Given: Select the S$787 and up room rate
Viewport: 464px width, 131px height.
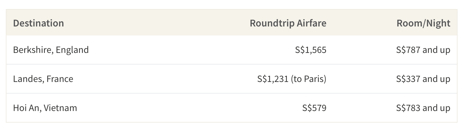Looking at the screenshot, I should (x=423, y=50).
